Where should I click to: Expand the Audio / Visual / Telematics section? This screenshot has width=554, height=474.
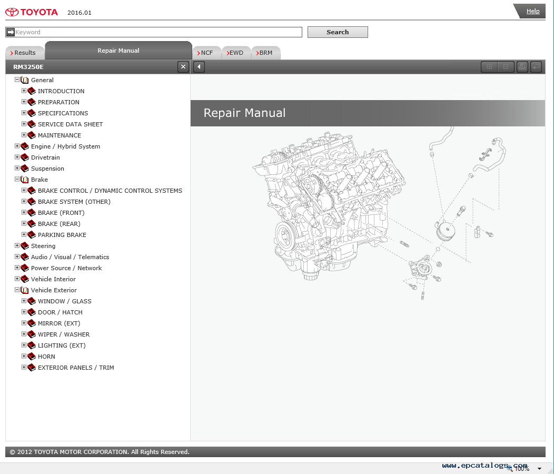tap(17, 256)
